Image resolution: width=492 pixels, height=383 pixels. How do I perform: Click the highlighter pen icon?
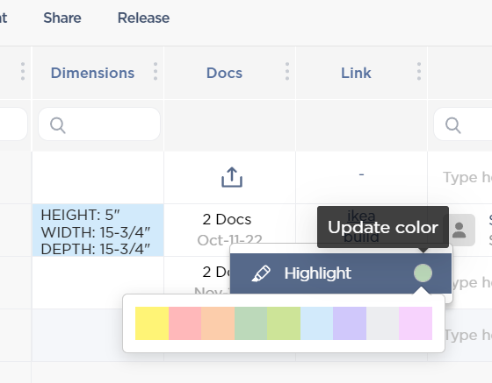(261, 273)
